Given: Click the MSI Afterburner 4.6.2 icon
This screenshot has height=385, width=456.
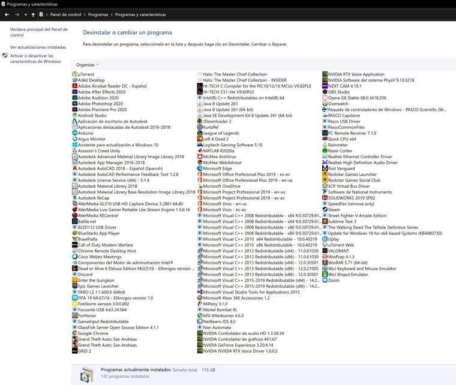Looking at the screenshot, I should point(200,315).
